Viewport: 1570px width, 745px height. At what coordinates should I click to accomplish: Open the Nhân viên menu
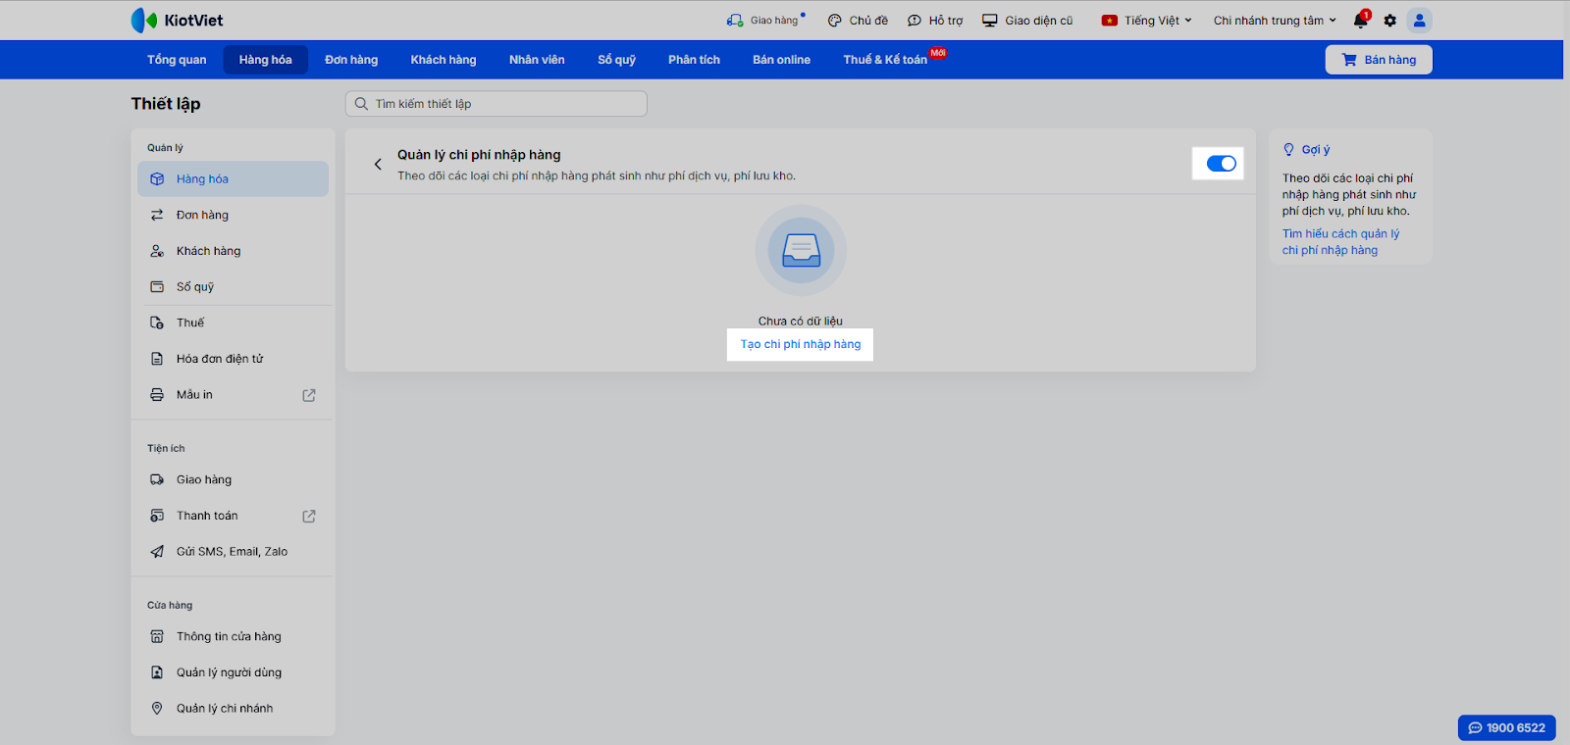[537, 60]
